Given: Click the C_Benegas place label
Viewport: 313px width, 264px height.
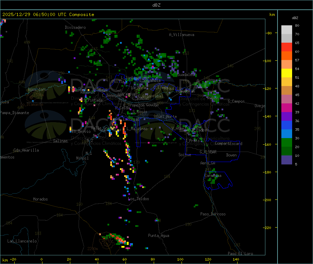Looking at the screenshot, I should point(111,95).
